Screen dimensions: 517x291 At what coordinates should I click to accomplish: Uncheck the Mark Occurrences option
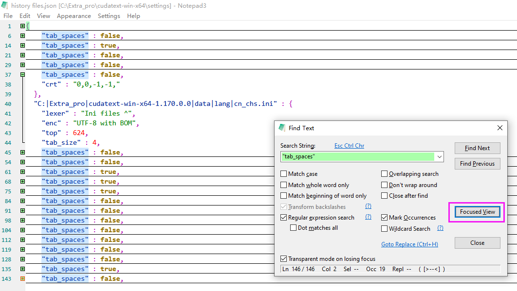click(385, 218)
